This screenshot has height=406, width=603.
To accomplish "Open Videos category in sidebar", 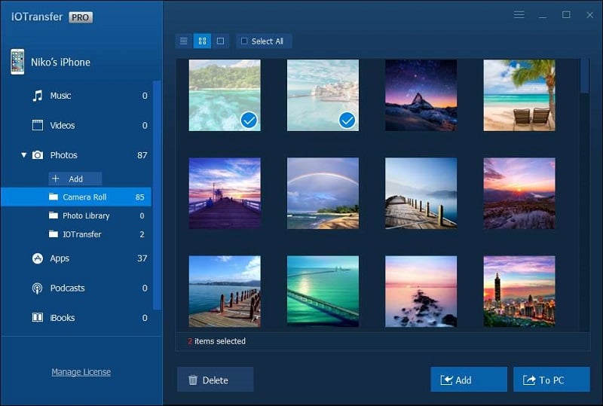I will 88,125.
